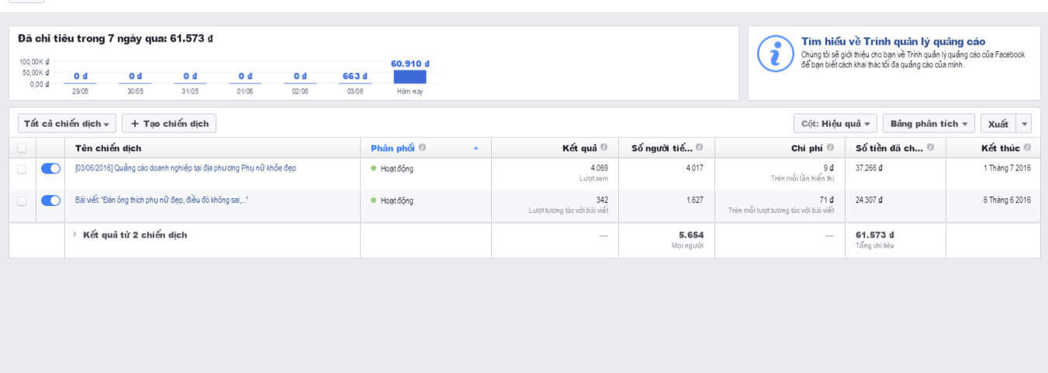Image resolution: width=1048 pixels, height=373 pixels.
Task: Tick the checkbox for the Bài viết campaign
Action: [22, 201]
